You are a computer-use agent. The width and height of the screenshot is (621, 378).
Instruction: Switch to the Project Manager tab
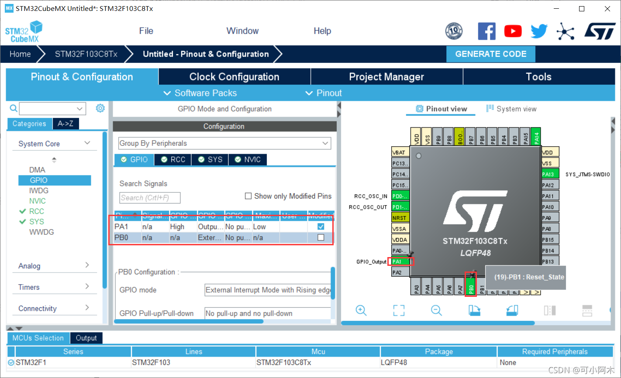coord(386,77)
